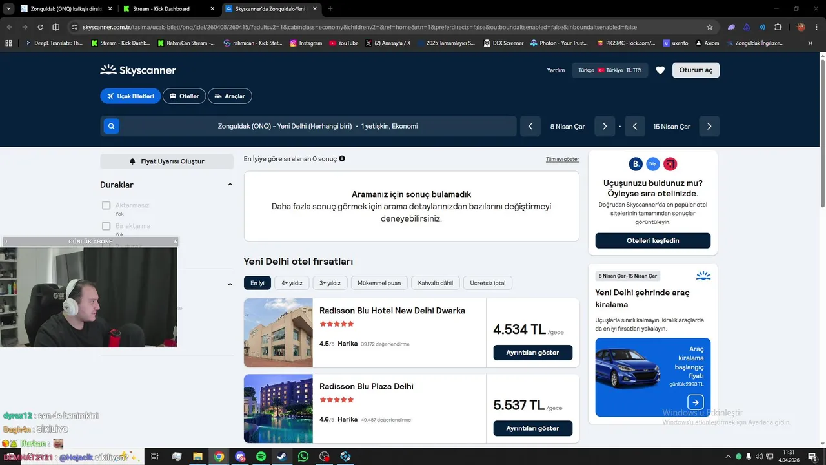Go to previous departure date arrow
The width and height of the screenshot is (826, 465).
point(530,126)
